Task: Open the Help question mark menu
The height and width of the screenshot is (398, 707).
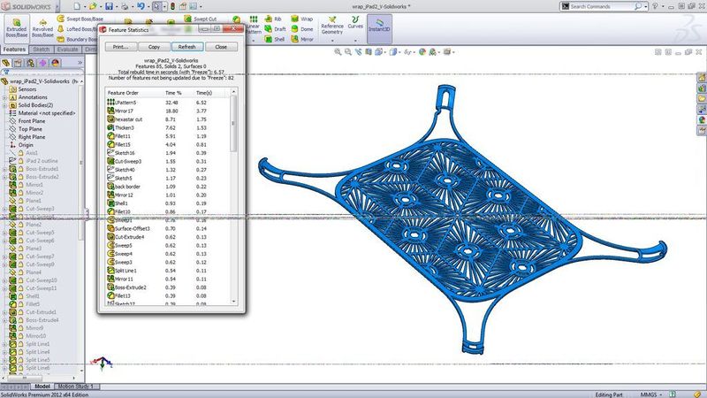Action: 655,6
